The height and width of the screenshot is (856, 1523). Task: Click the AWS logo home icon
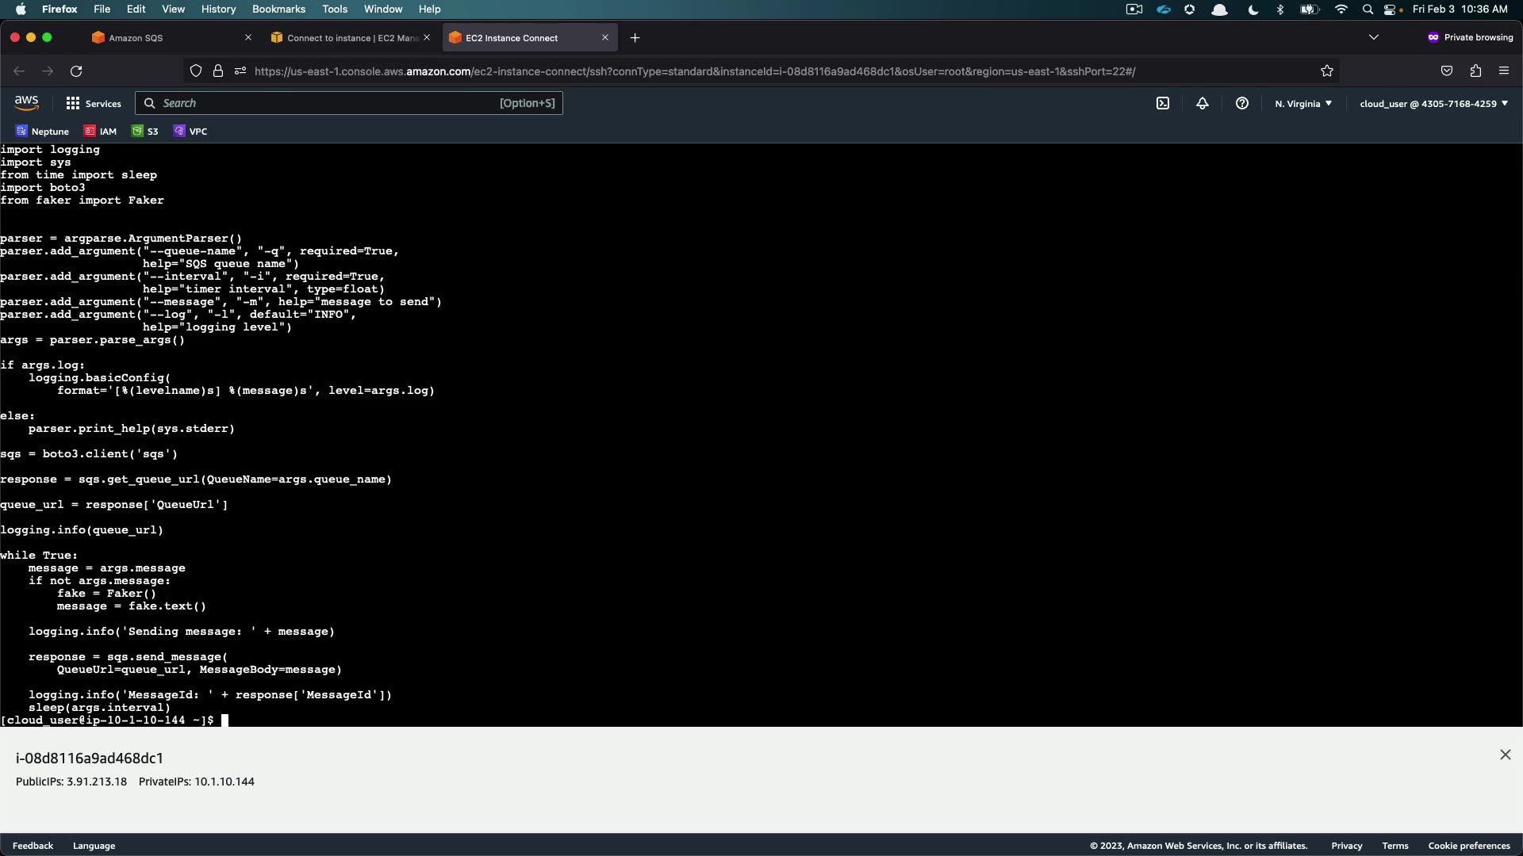click(x=26, y=103)
